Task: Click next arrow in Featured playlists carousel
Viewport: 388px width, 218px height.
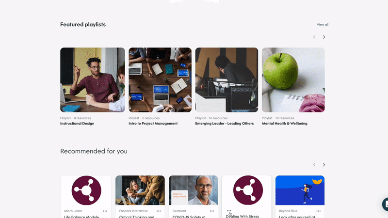Action: (324, 37)
